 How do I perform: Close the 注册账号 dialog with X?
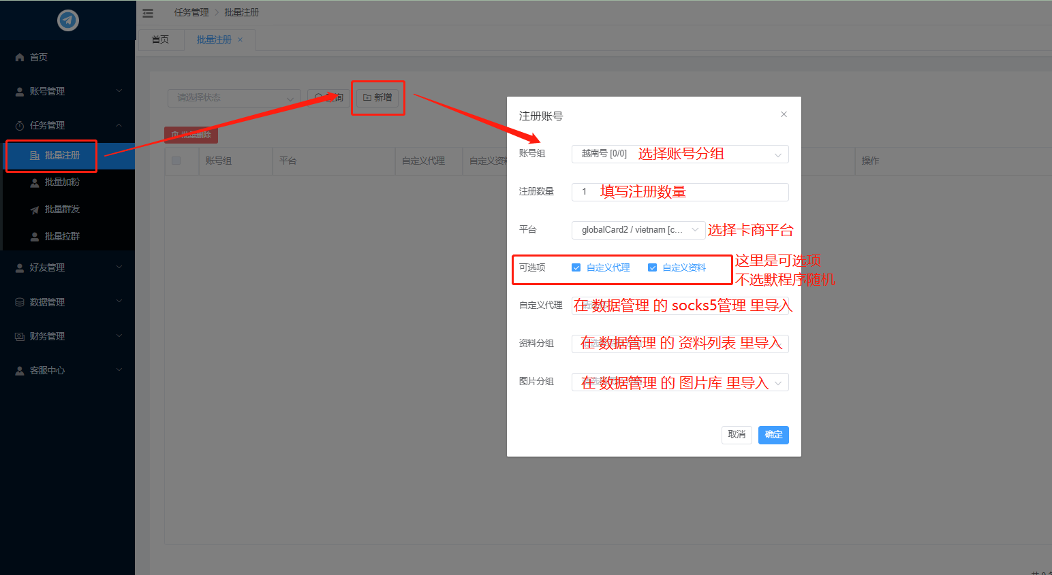coord(784,114)
